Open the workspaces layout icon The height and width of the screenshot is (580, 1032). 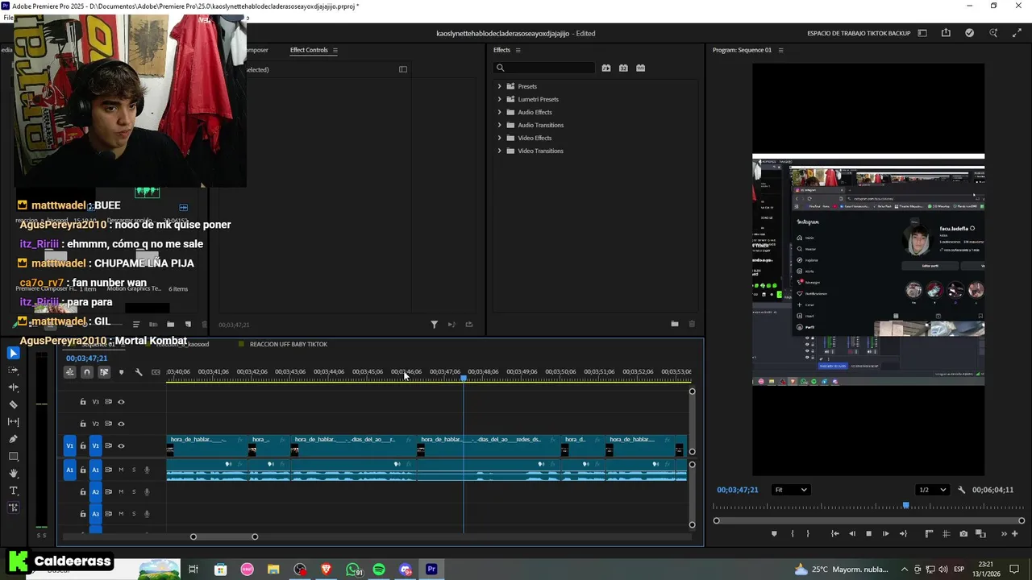tap(922, 33)
